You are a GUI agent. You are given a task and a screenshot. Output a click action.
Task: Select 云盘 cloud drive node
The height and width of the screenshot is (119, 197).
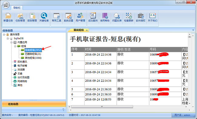coord(20,73)
